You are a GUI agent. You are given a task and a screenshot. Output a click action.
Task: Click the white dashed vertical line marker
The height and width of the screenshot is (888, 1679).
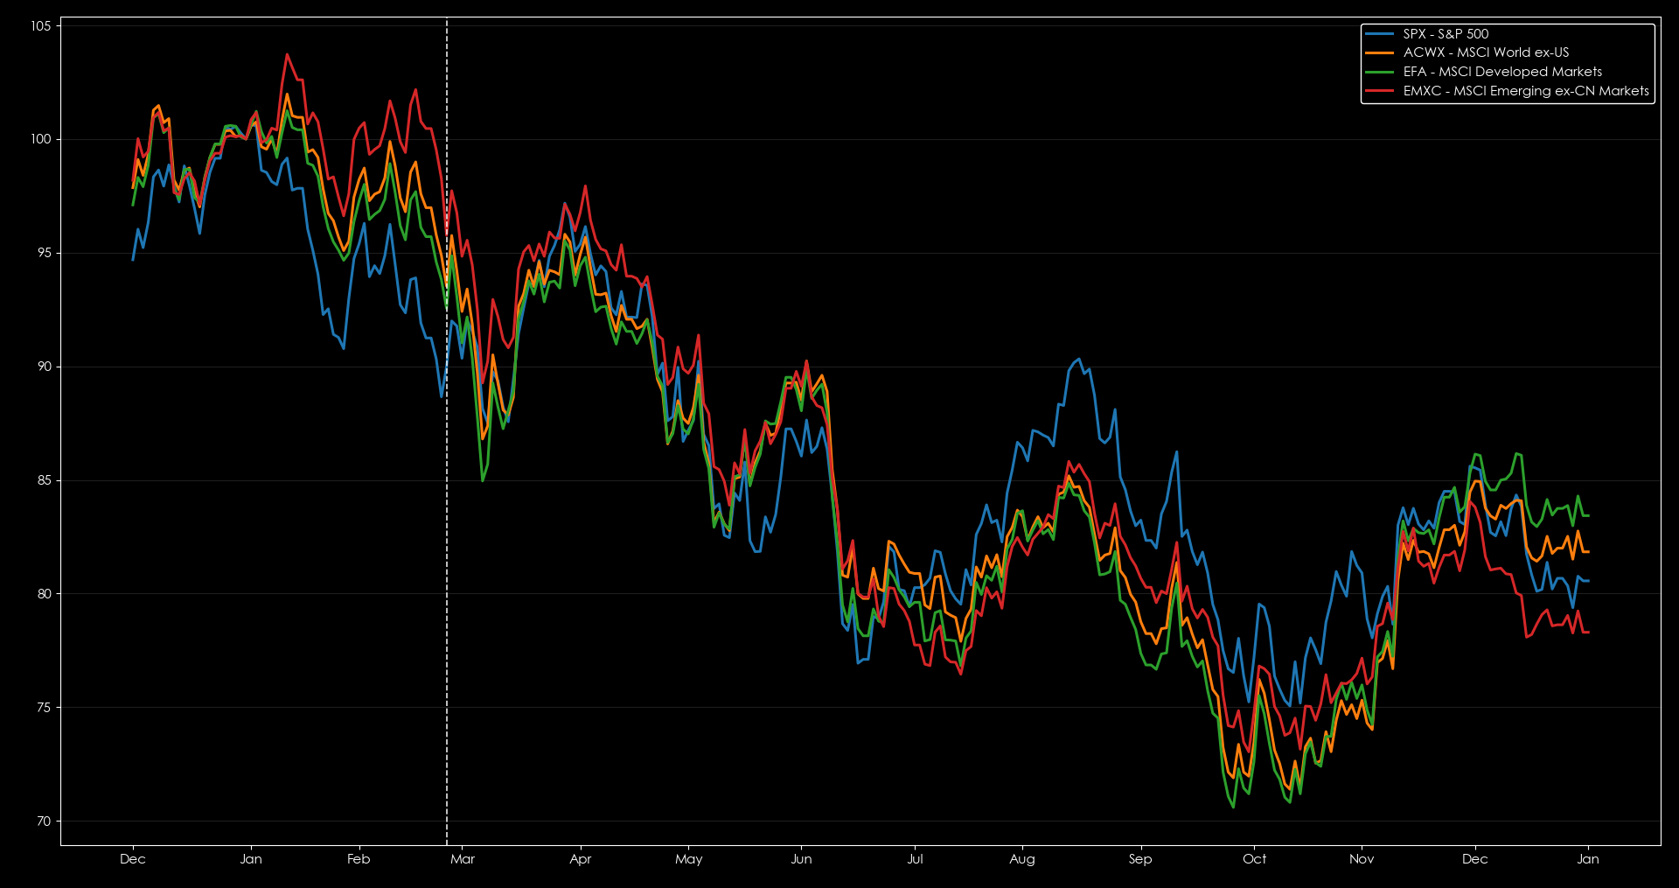click(447, 525)
